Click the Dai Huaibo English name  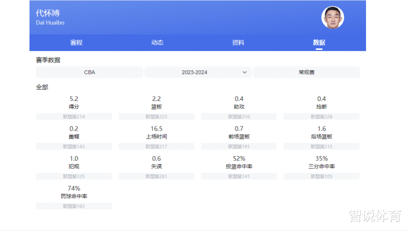(x=50, y=23)
